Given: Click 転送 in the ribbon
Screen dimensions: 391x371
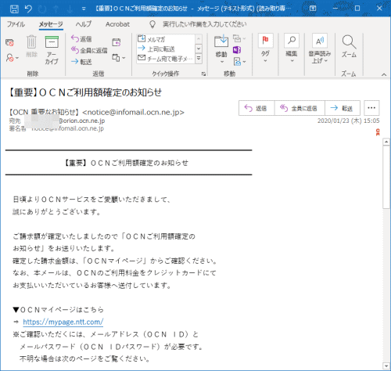Looking at the screenshot, I should tap(81, 62).
